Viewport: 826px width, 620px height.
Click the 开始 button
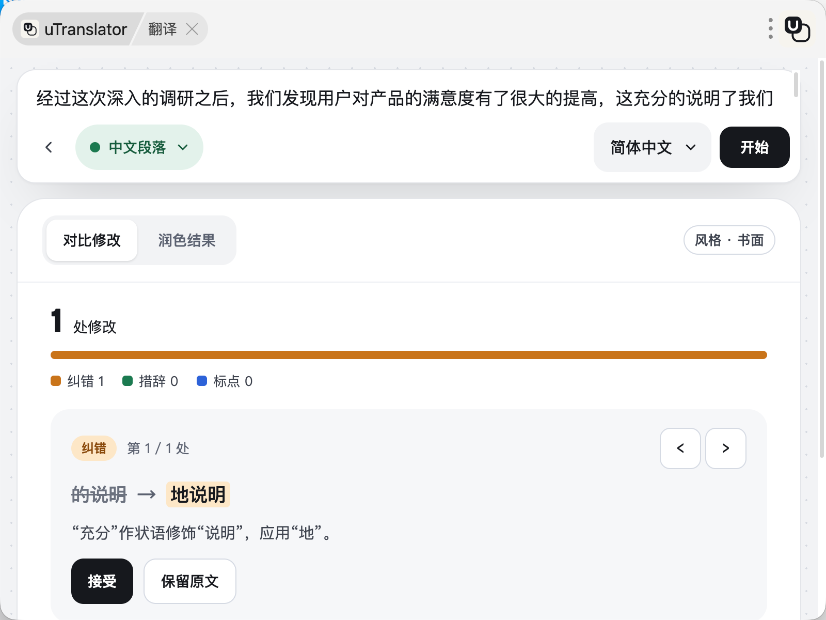(x=754, y=147)
